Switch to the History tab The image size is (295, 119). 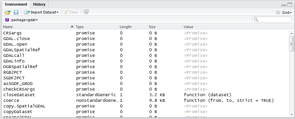(39, 4)
